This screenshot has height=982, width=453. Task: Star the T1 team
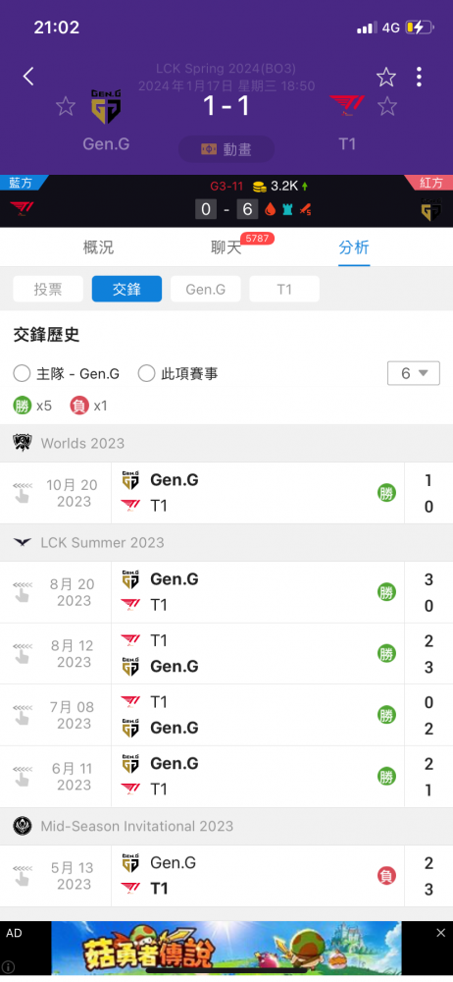[387, 106]
